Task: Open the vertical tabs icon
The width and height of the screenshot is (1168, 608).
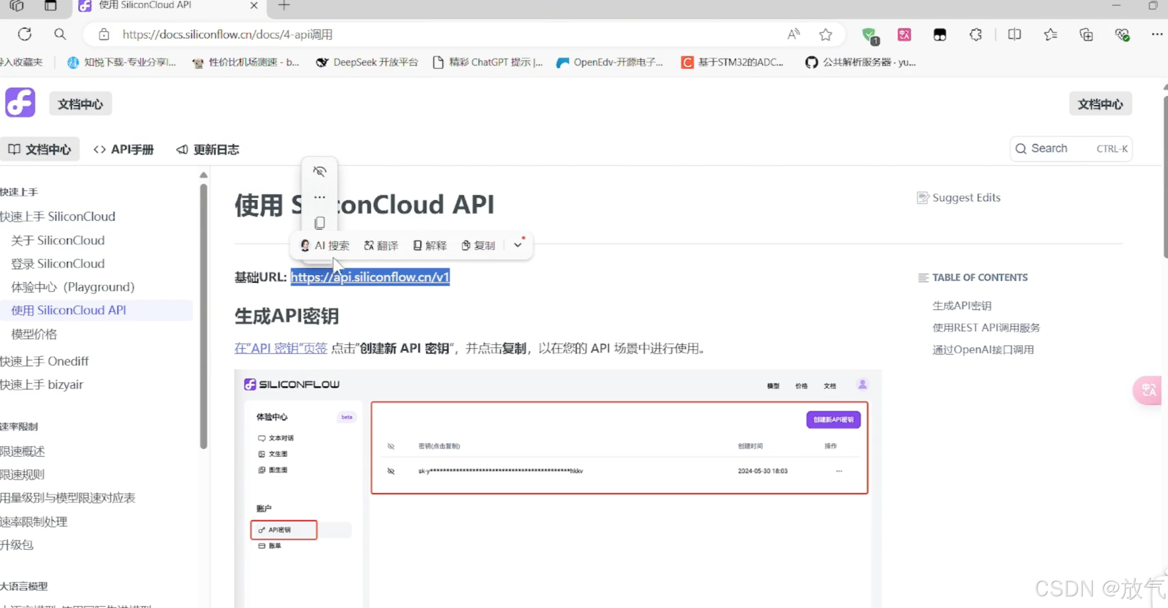Action: click(50, 5)
